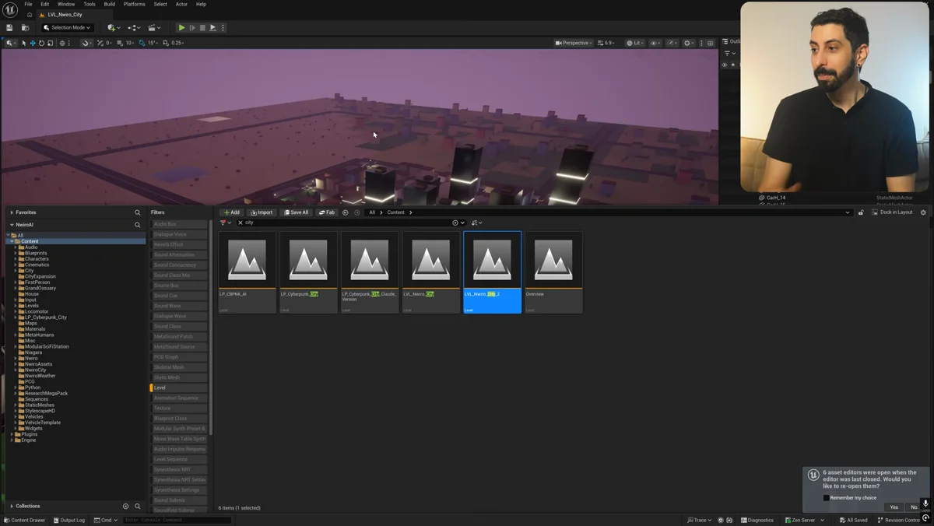The width and height of the screenshot is (934, 526).
Task: Choose the Select objects arrow tool
Action: [24, 43]
